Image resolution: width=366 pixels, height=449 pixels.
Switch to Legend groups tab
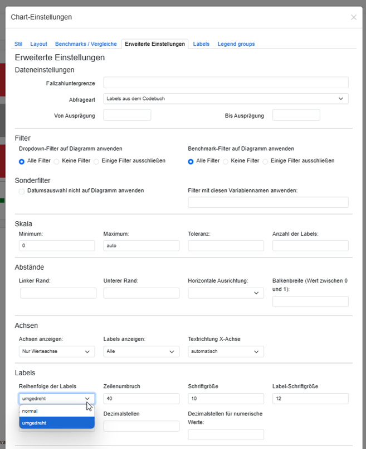tap(236, 44)
